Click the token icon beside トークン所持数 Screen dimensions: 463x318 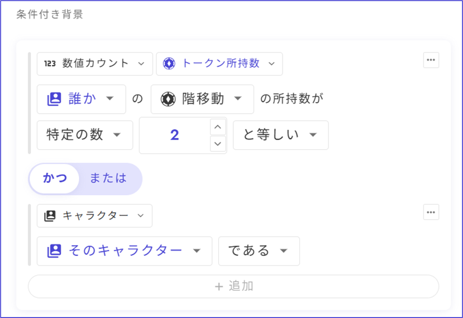point(169,64)
